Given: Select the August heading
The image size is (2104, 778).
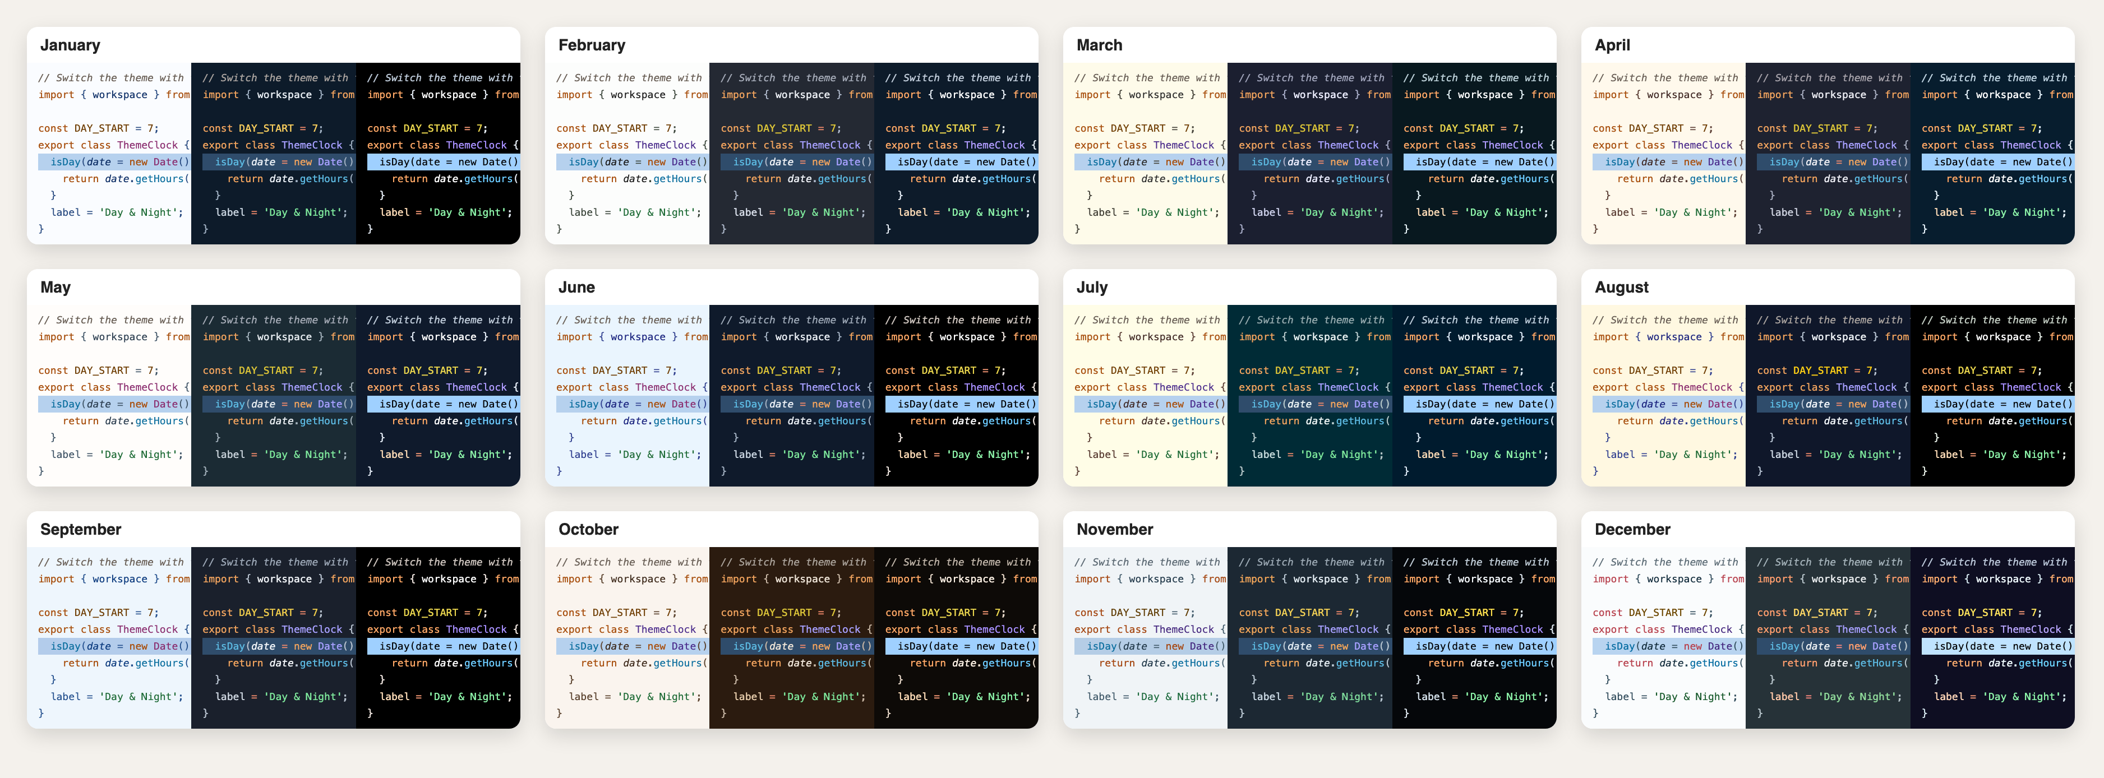Looking at the screenshot, I should pos(1621,288).
